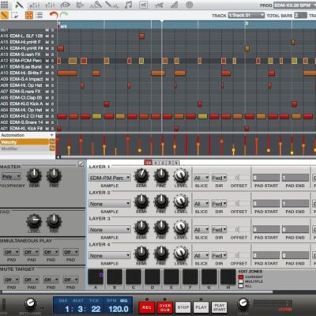Open the eye view icon in top toolbar
Screen dimensions: 316x316
pos(65,5)
